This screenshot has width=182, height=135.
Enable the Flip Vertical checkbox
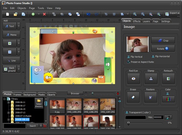coord(128,57)
